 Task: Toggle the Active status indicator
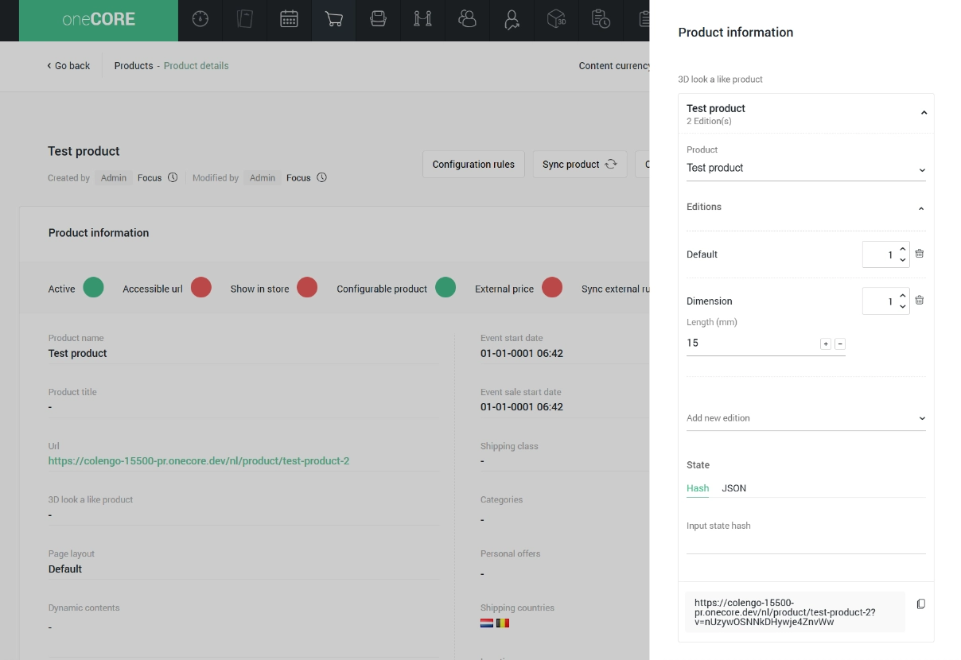pos(94,288)
